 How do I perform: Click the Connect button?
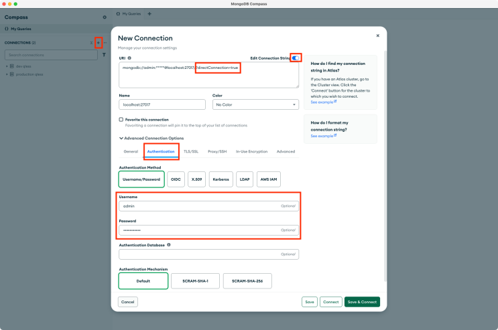click(x=330, y=302)
